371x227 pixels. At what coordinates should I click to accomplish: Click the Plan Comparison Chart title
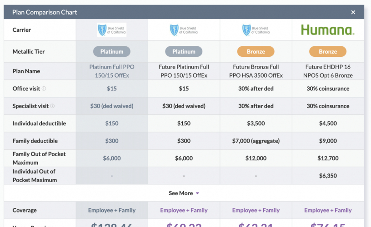(x=45, y=12)
